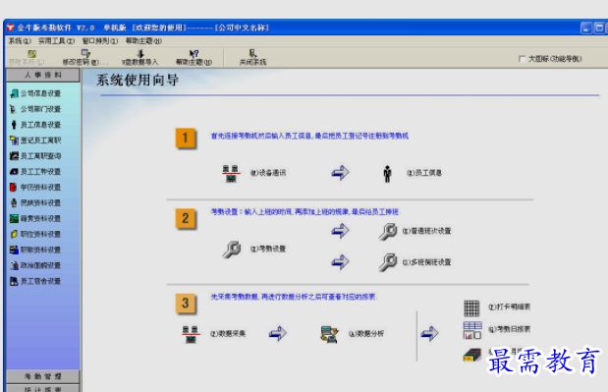This screenshot has height=392, width=608.
Task: Open the 打卡明细表 report icon
Action: coord(471,308)
